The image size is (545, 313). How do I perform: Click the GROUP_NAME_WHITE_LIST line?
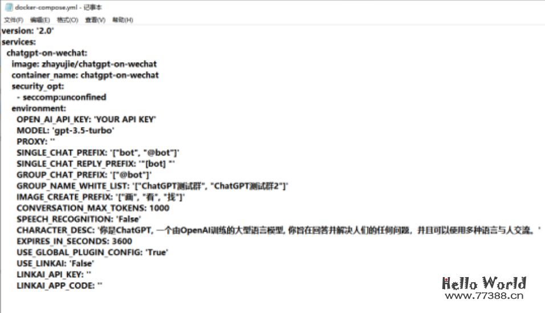click(x=152, y=186)
